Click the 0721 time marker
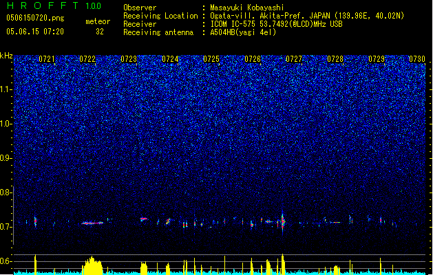The image size is (433, 275). tap(47, 59)
